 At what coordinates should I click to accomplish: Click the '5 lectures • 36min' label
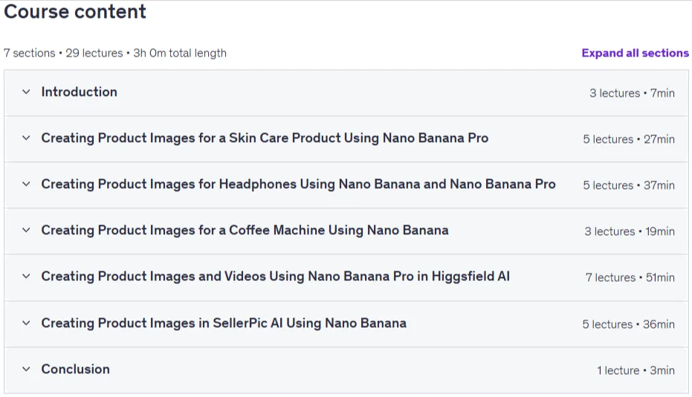(629, 324)
